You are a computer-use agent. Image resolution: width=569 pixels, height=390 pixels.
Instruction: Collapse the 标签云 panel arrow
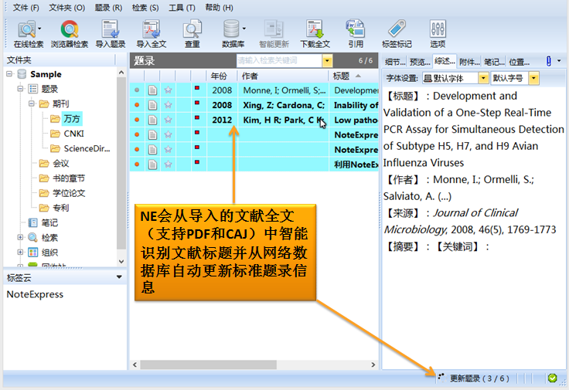(119, 277)
